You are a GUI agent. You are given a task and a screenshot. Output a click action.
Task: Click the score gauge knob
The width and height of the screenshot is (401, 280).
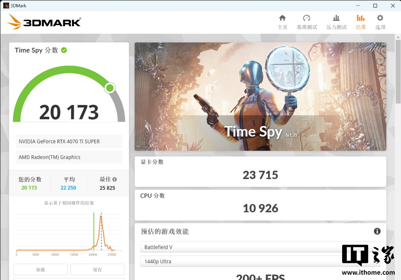[x=110, y=88]
